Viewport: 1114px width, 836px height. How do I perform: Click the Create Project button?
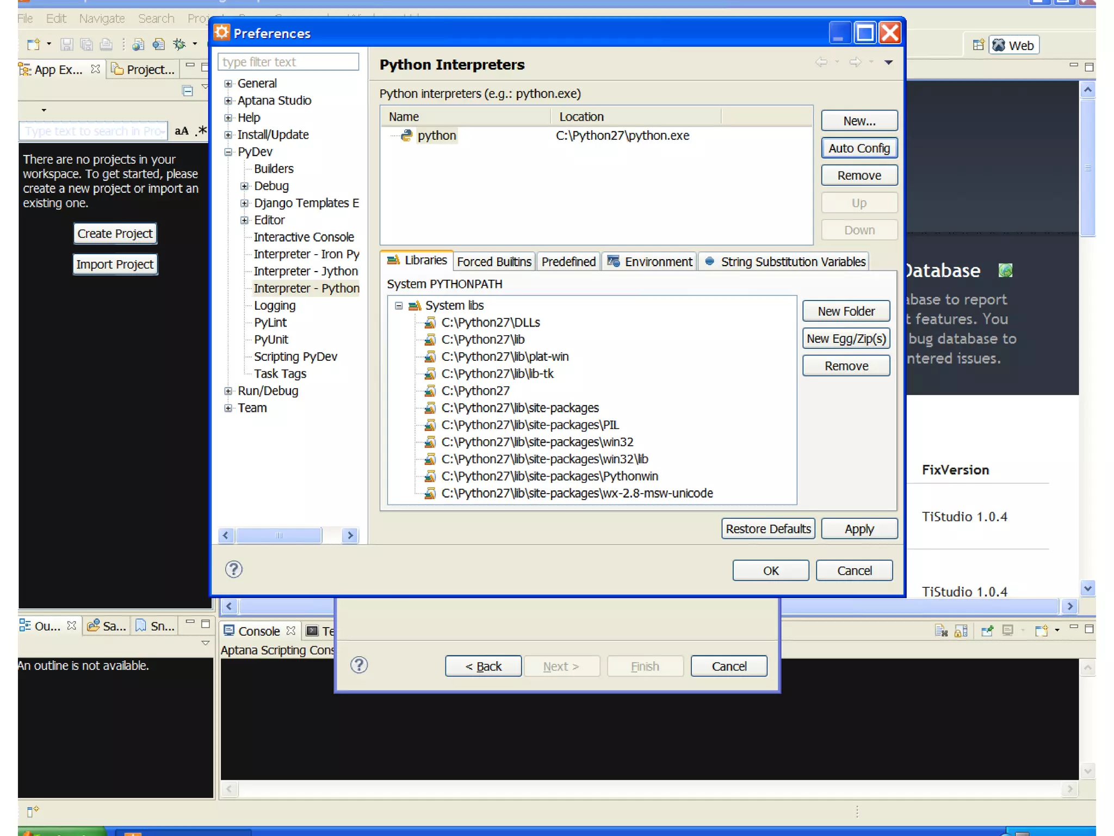pyautogui.click(x=115, y=233)
